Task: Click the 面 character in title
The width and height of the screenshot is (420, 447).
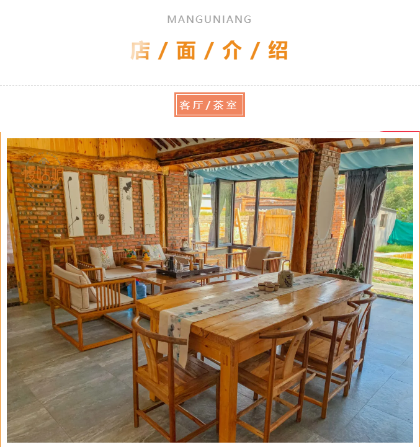Action: (186, 50)
